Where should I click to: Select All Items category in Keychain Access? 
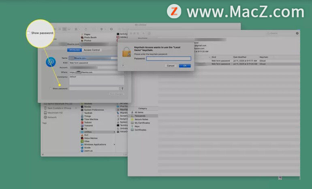(139, 113)
